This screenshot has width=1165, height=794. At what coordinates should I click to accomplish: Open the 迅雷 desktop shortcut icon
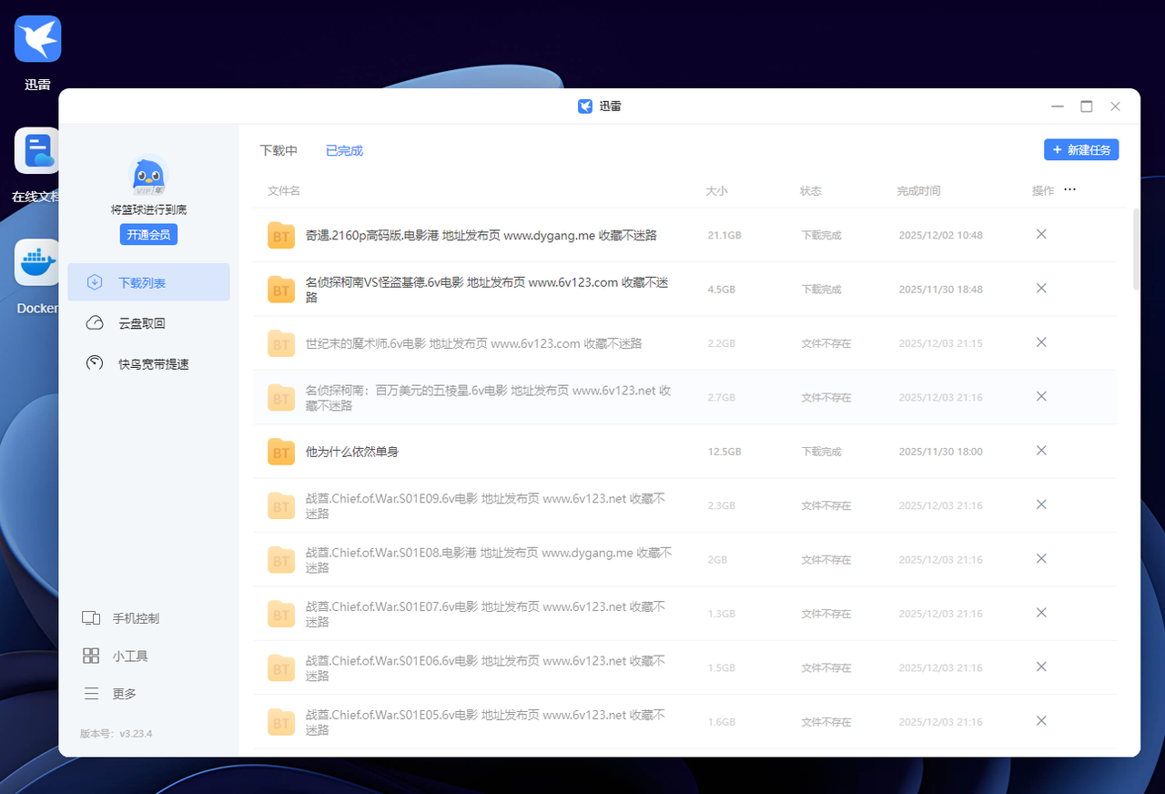pos(38,38)
